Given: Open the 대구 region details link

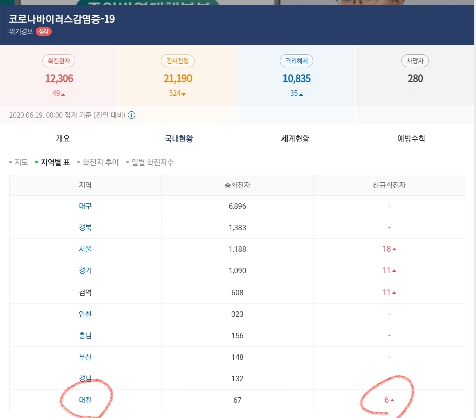Looking at the screenshot, I should [x=85, y=206].
